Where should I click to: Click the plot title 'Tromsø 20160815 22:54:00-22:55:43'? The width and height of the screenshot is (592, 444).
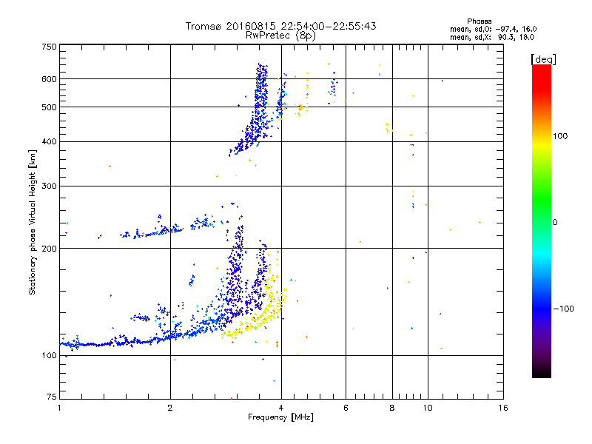[x=280, y=26]
